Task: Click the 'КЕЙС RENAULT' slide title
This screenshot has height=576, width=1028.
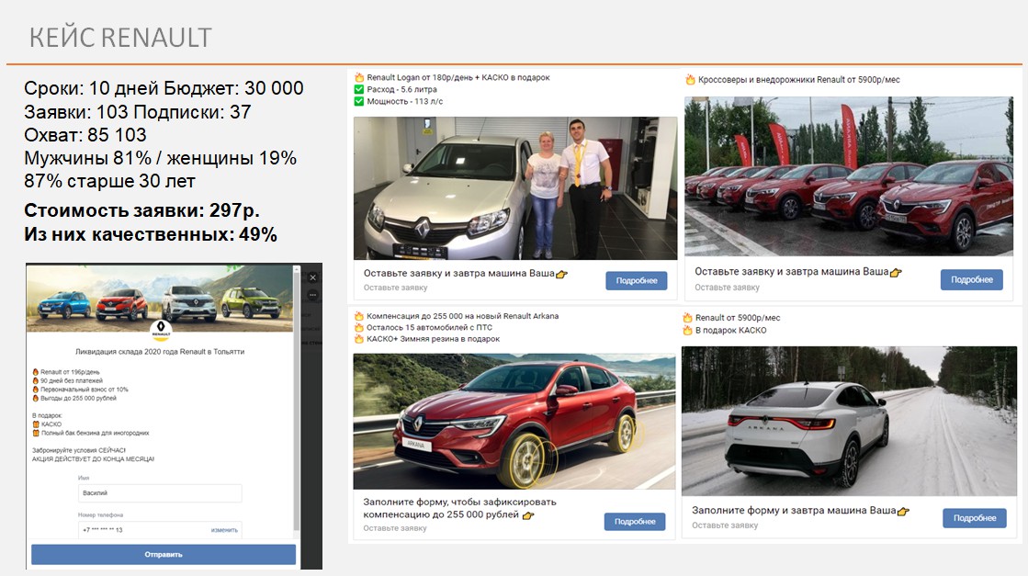Action: click(120, 38)
